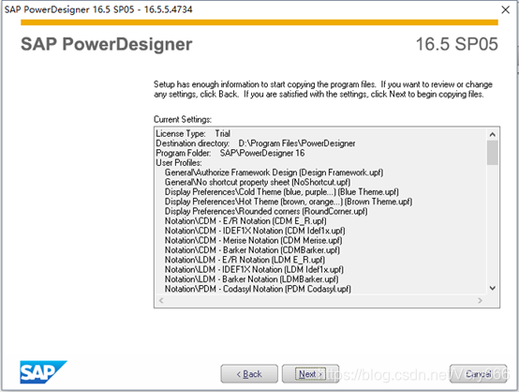Select the 'License Type: Trial' line
This screenshot has width=519, height=392.
[x=193, y=133]
